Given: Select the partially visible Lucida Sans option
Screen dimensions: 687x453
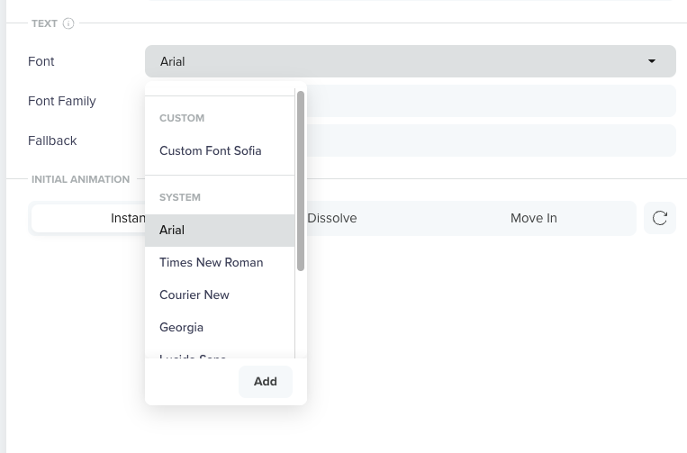Looking at the screenshot, I should click(x=193, y=355).
